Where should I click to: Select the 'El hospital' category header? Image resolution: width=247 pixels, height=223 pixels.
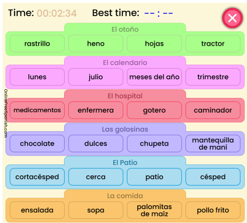pos(125,96)
